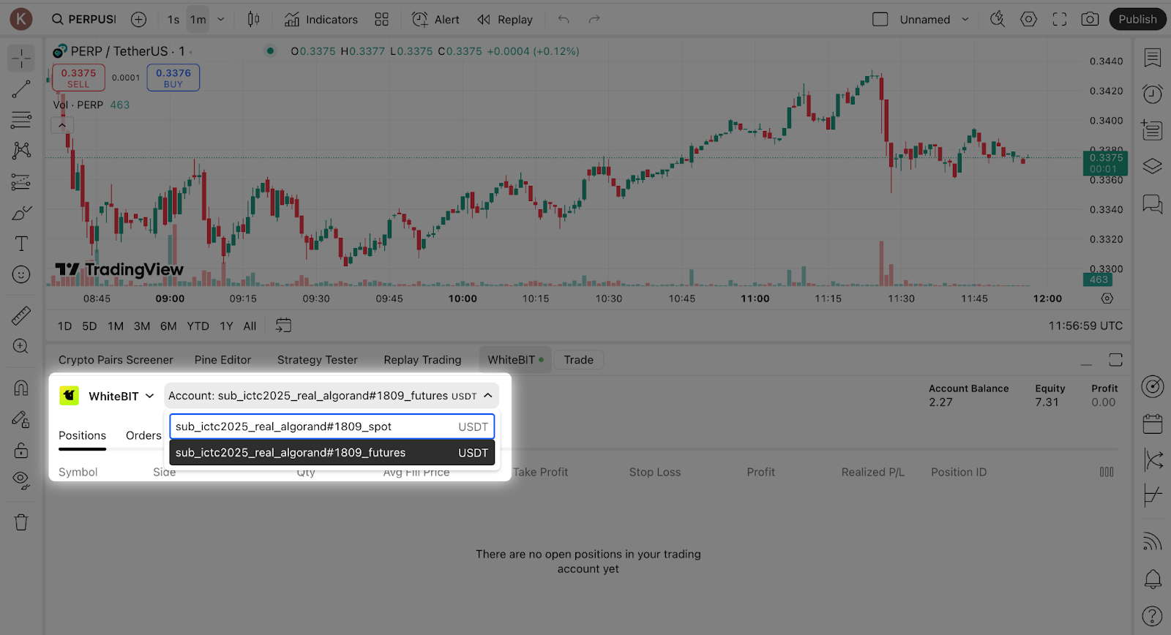Open the go to date calendar
Screen dimensions: 1171x635
point(283,326)
